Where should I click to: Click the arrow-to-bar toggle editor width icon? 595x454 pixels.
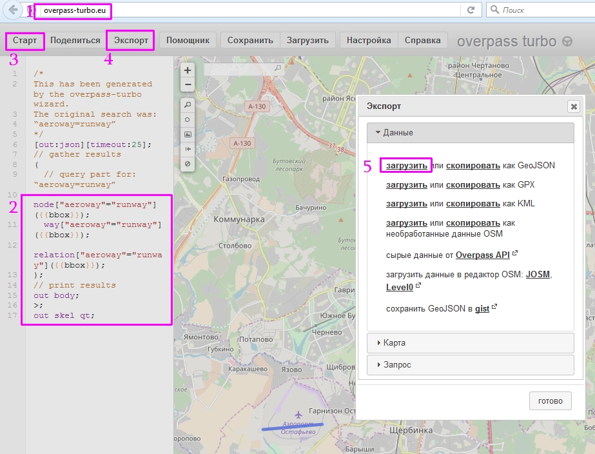188,149
